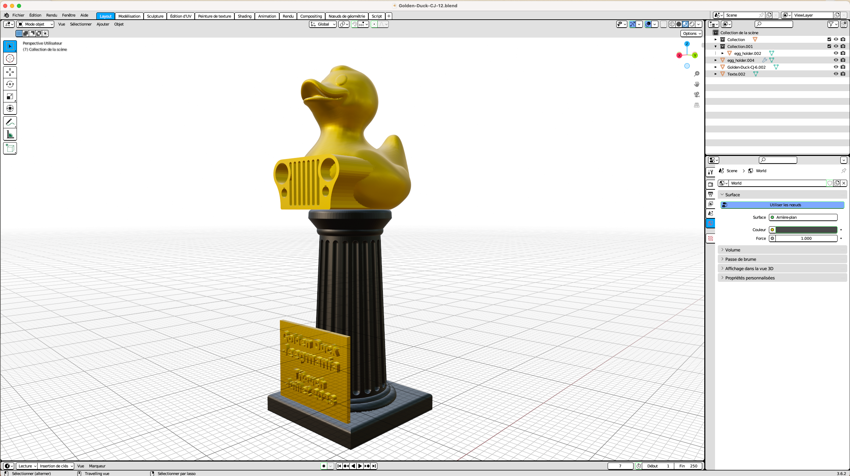Activate the Select Box tool
Screen dimensions: 850x476
[10, 46]
